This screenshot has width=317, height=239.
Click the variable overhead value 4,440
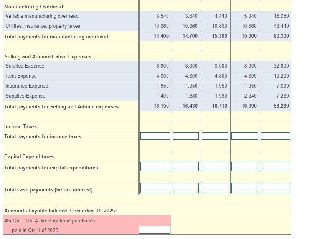coord(221,16)
